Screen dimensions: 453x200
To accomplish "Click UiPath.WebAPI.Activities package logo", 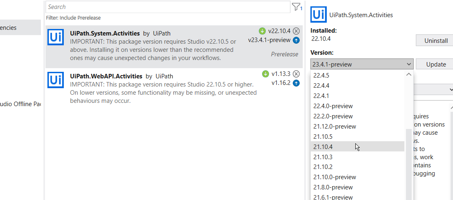I will pyautogui.click(x=56, y=80).
